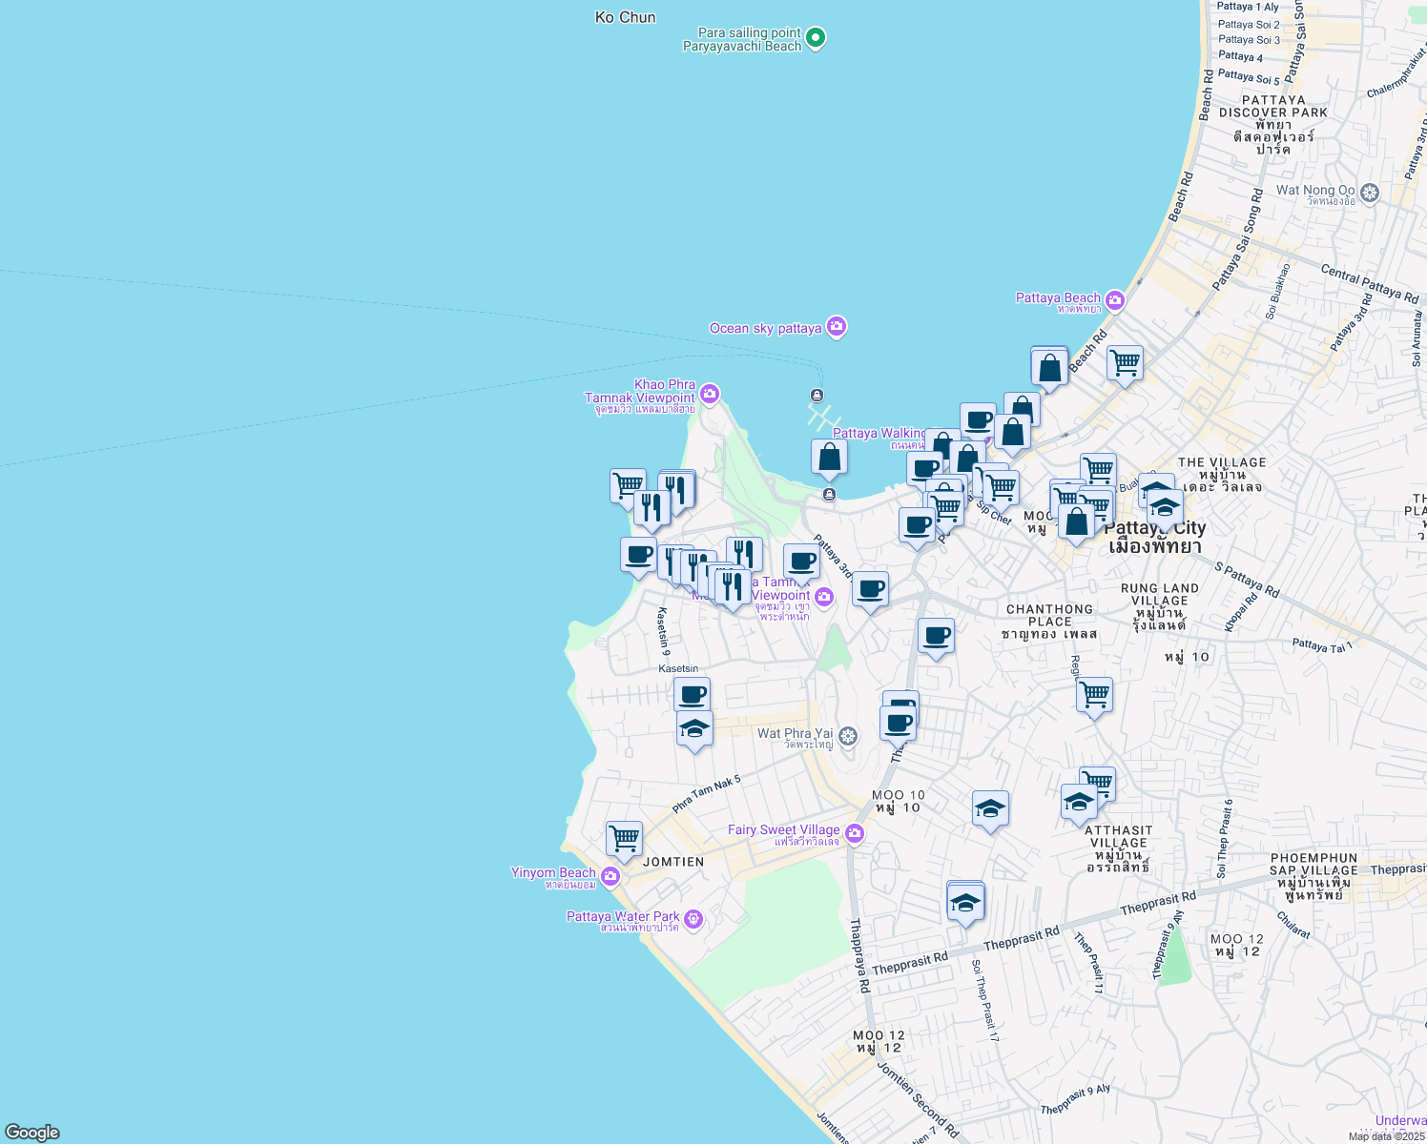
Task: Click the Yinyom Beach text label
Action: 553,872
